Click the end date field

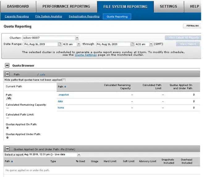pos(113,44)
